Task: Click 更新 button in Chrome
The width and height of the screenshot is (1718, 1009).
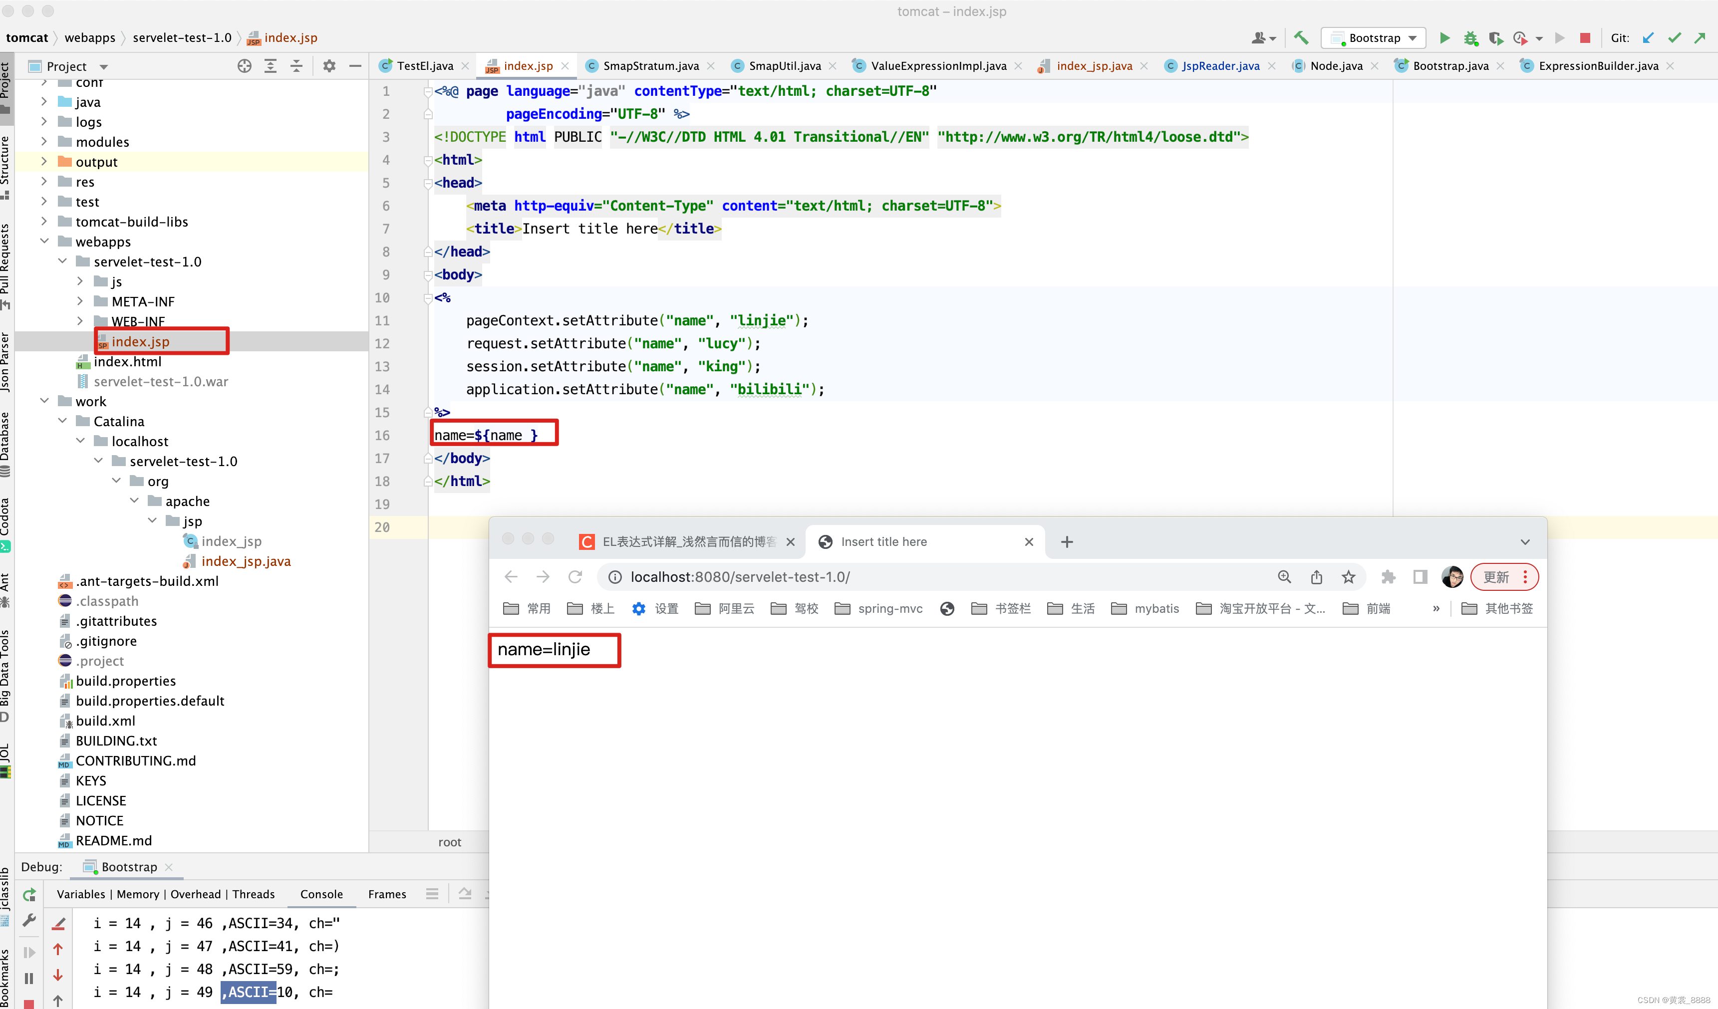Action: (x=1503, y=577)
